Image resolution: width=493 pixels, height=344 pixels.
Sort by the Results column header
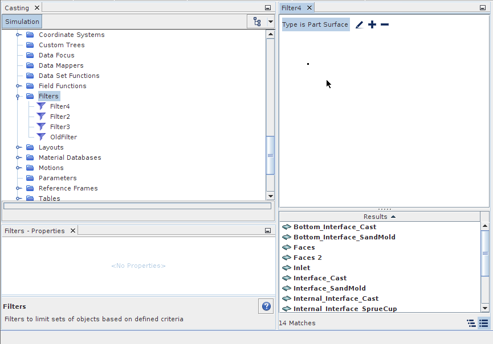380,217
